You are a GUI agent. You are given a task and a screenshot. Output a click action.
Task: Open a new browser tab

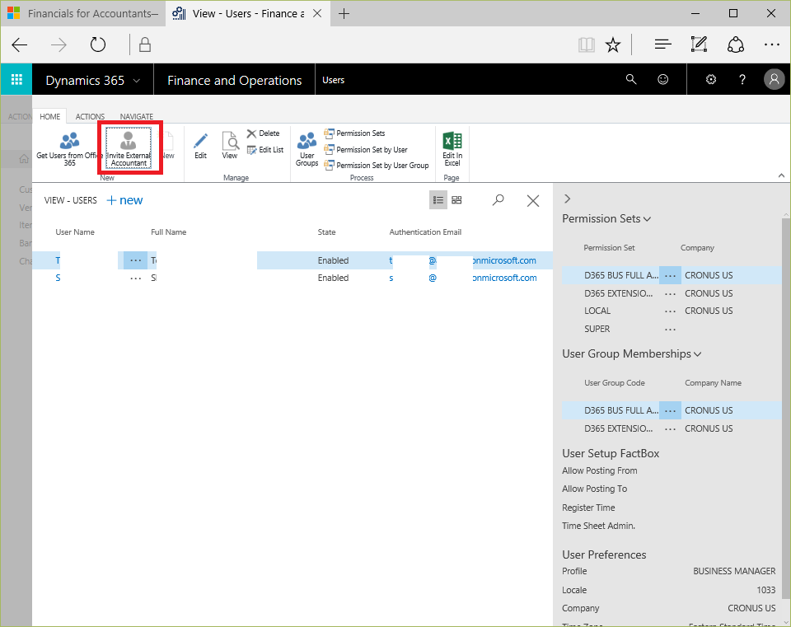click(344, 14)
